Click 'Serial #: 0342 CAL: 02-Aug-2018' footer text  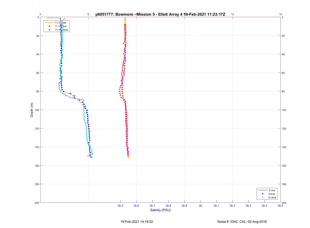coord(242,222)
